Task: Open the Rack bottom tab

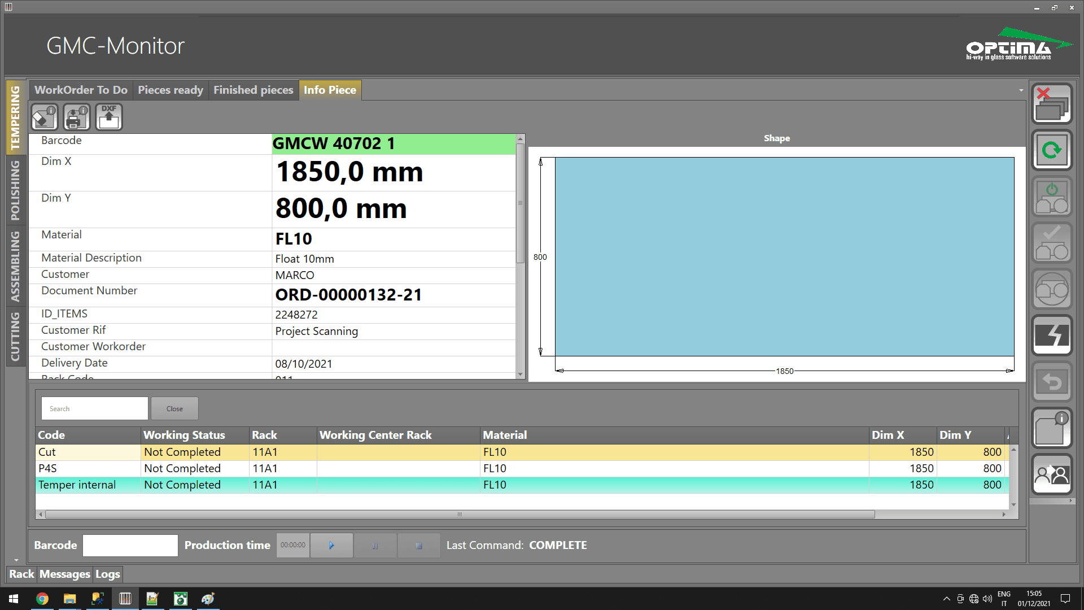Action: pyautogui.click(x=21, y=574)
